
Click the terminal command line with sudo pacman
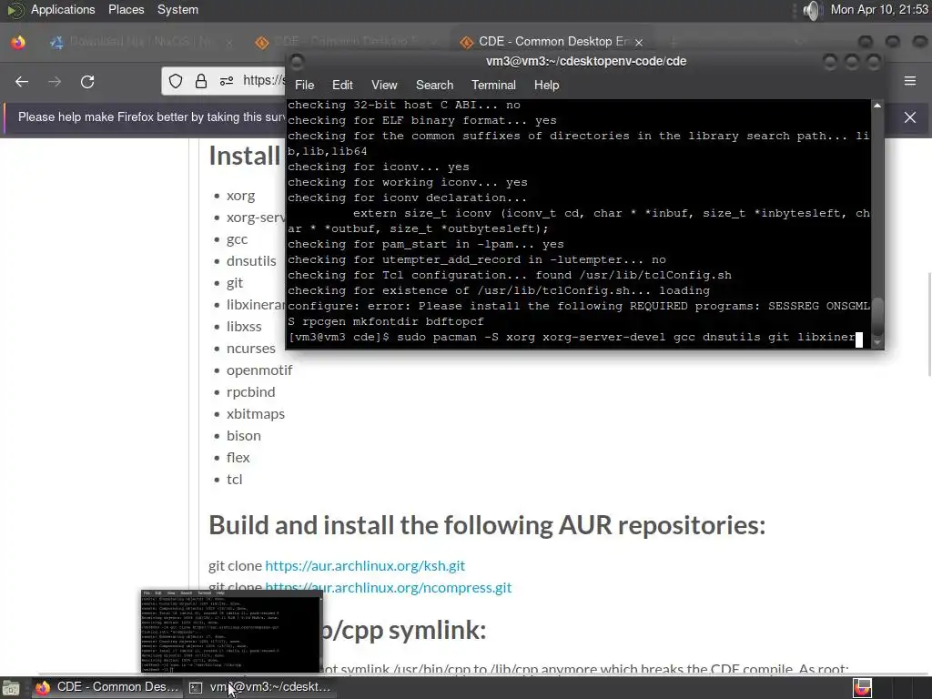click(575, 337)
